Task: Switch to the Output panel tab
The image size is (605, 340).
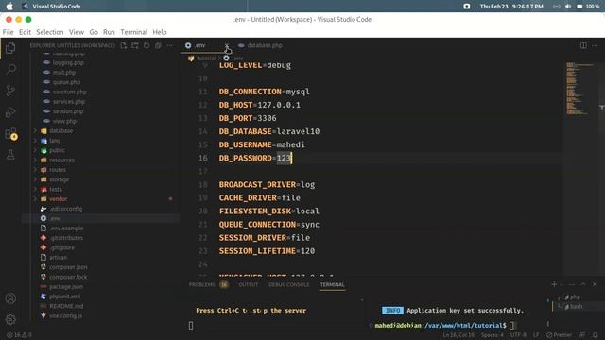Action: point(248,284)
